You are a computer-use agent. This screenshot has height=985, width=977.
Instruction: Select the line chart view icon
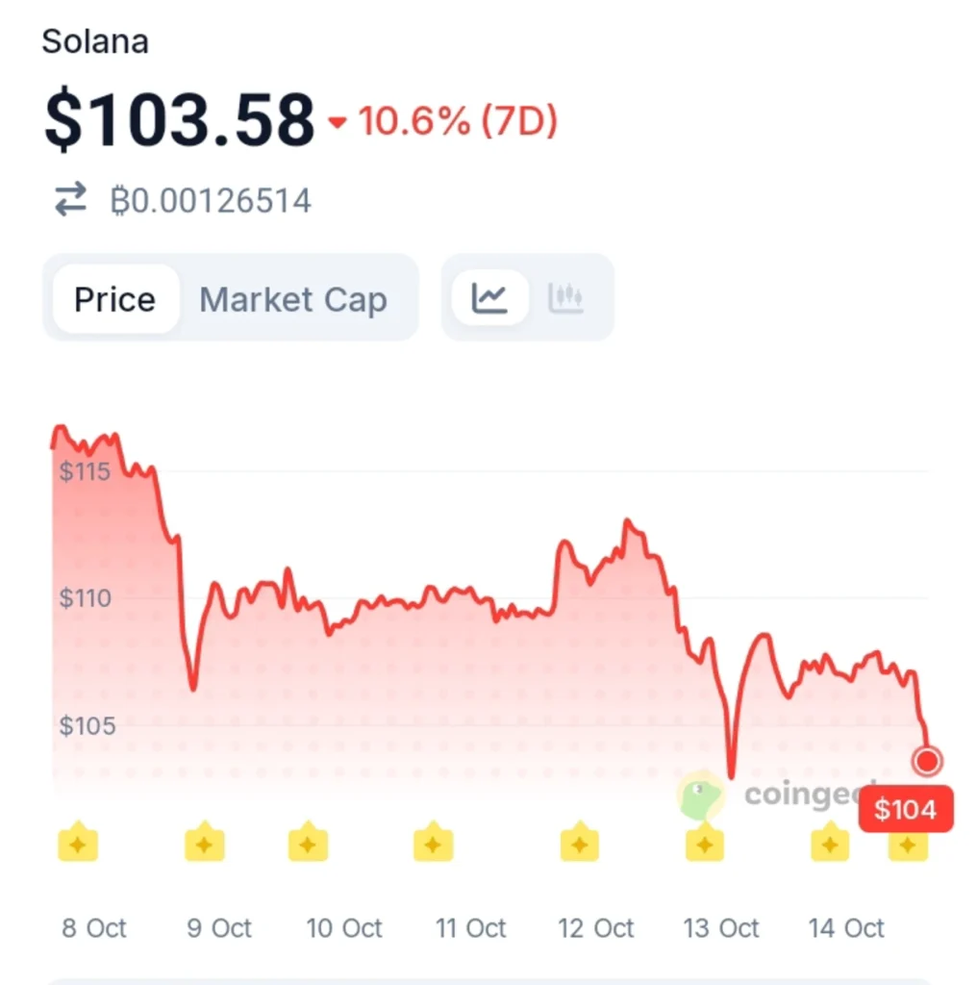489,298
